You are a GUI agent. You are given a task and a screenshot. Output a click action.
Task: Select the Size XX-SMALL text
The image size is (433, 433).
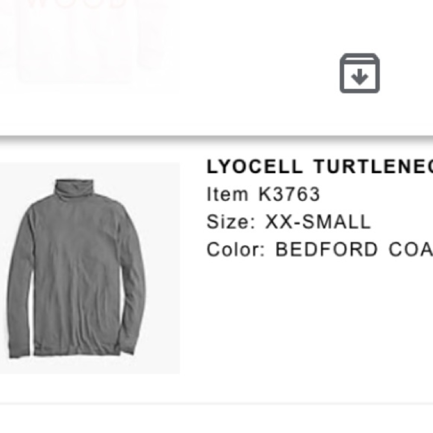point(288,222)
